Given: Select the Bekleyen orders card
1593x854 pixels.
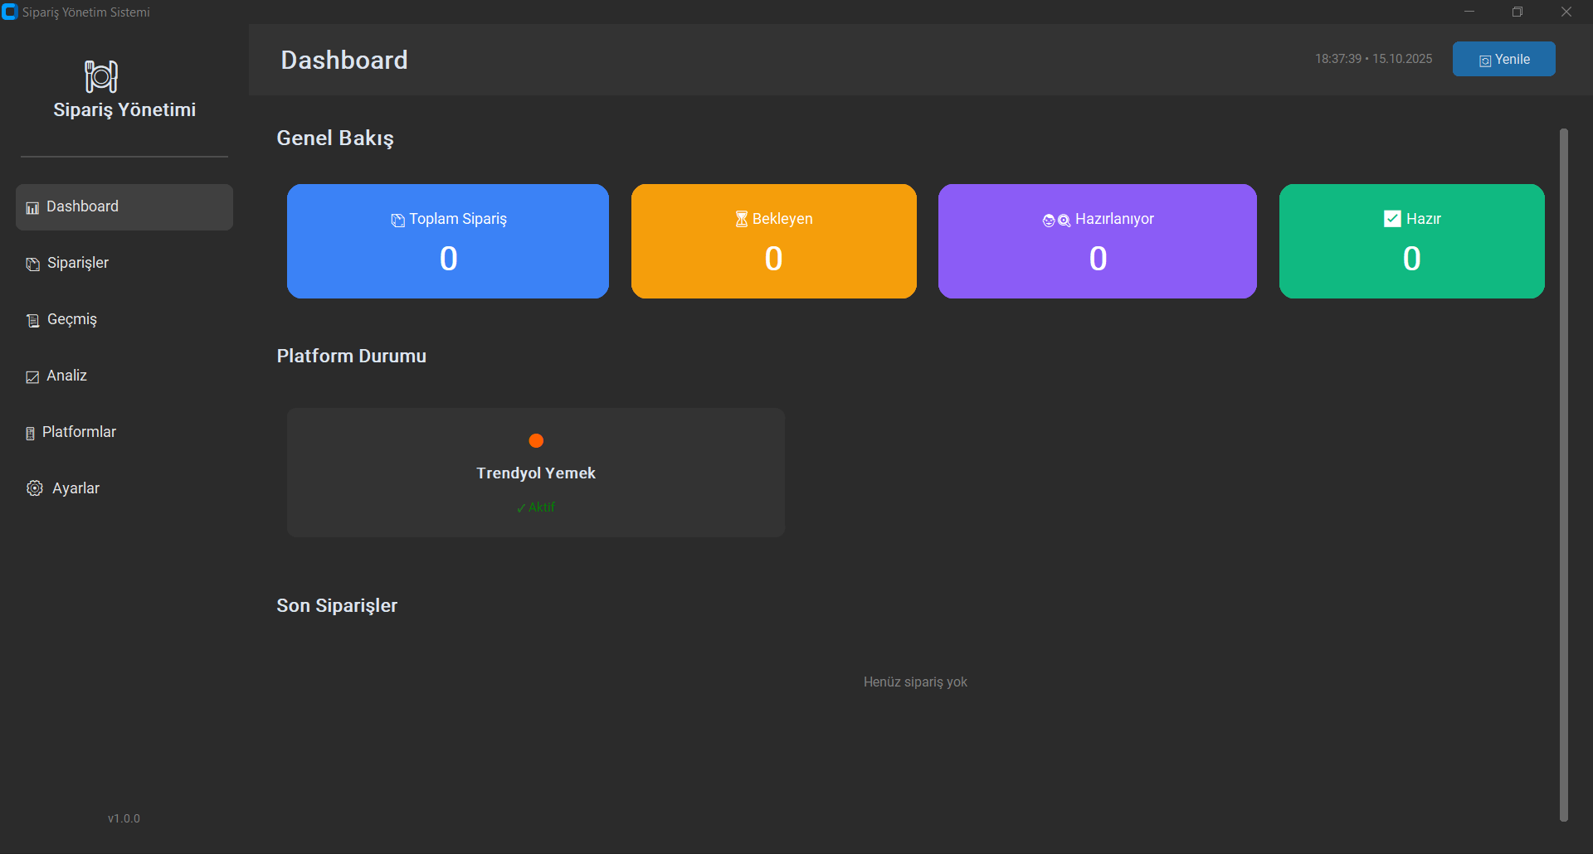Looking at the screenshot, I should (x=774, y=241).
